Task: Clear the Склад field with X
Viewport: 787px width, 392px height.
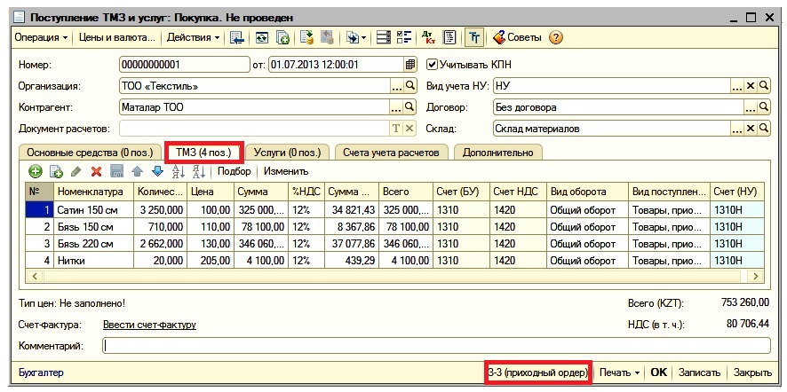Action: (x=751, y=129)
